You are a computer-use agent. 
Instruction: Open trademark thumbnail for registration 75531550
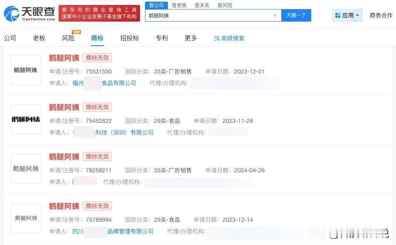coord(25,70)
